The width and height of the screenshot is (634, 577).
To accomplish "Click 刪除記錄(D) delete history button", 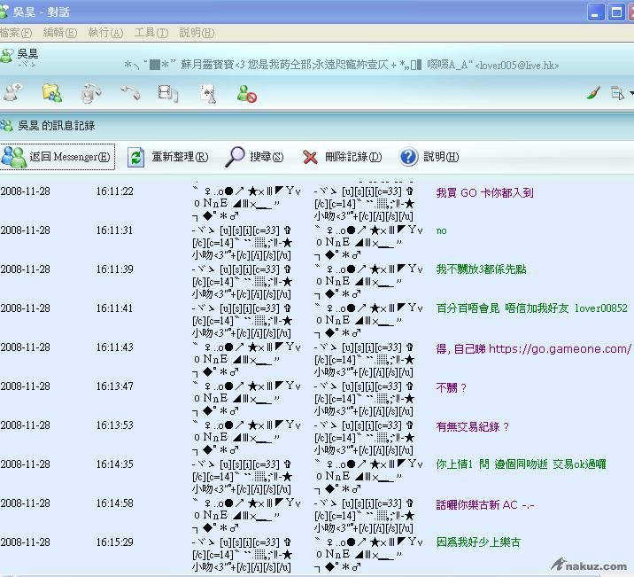I will click(342, 157).
